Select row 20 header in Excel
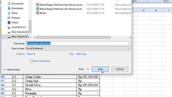 click(2, 93)
